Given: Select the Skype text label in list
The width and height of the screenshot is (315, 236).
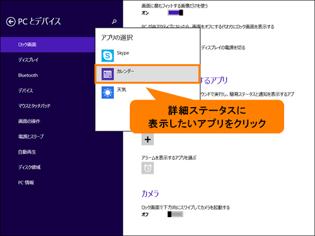Looking at the screenshot, I should 123,53.
